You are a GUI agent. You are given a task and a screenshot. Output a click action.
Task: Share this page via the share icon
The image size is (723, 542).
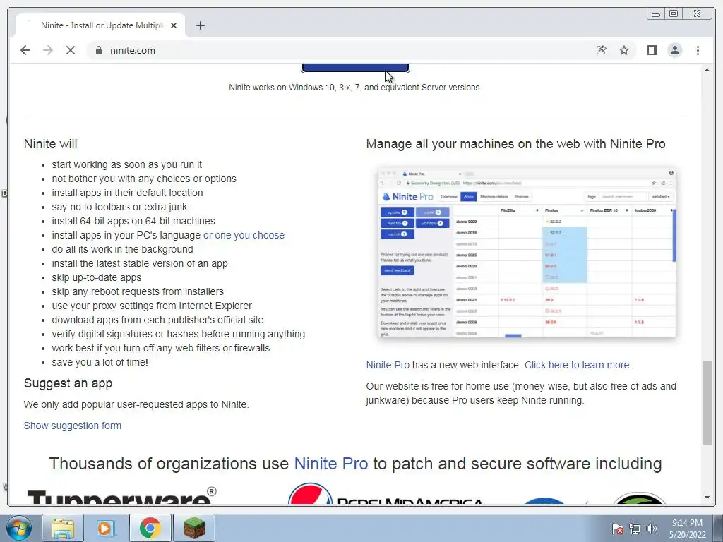(x=602, y=50)
